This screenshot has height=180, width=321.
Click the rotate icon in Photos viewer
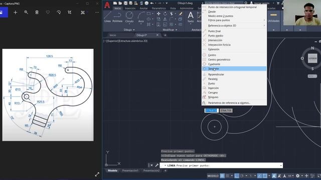click(59, 12)
